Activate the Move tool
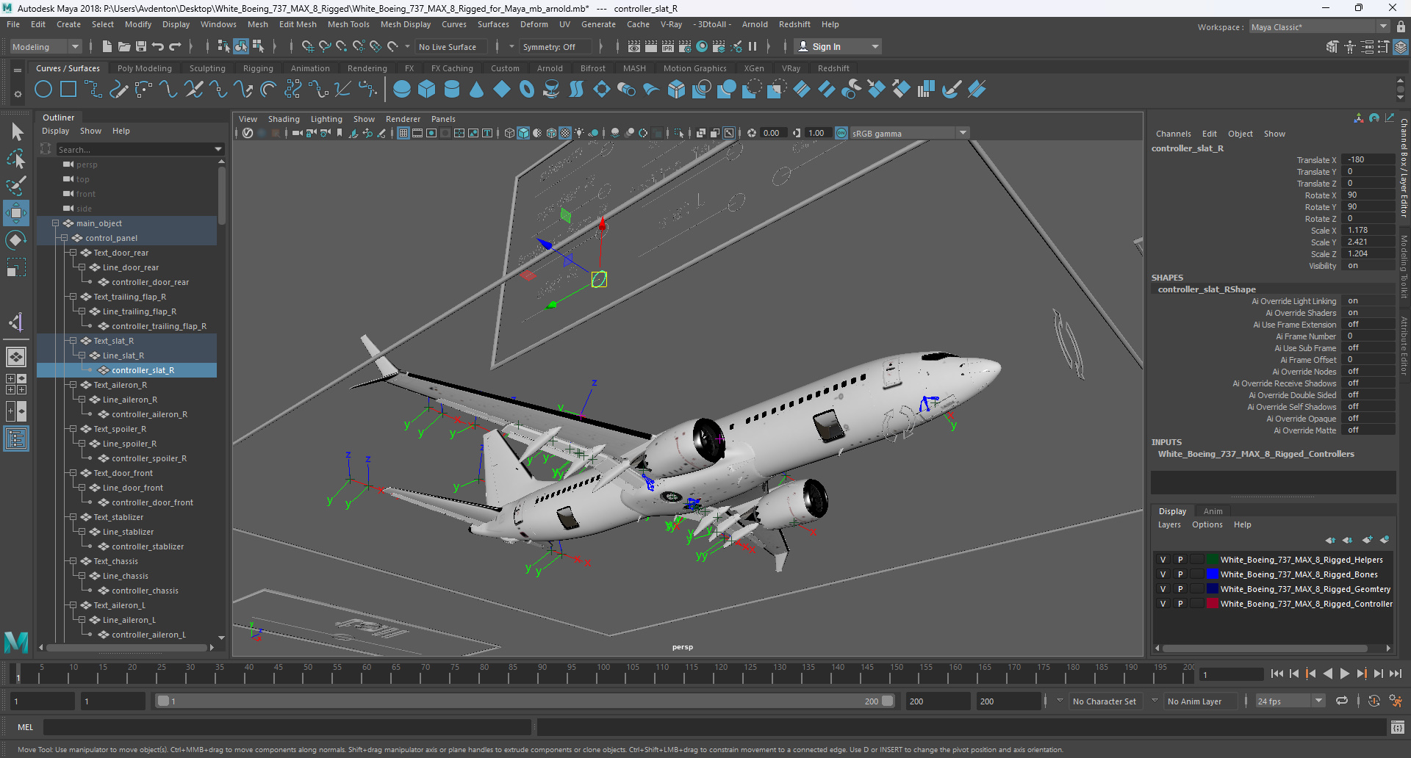Viewport: 1411px width, 758px height. click(x=16, y=213)
